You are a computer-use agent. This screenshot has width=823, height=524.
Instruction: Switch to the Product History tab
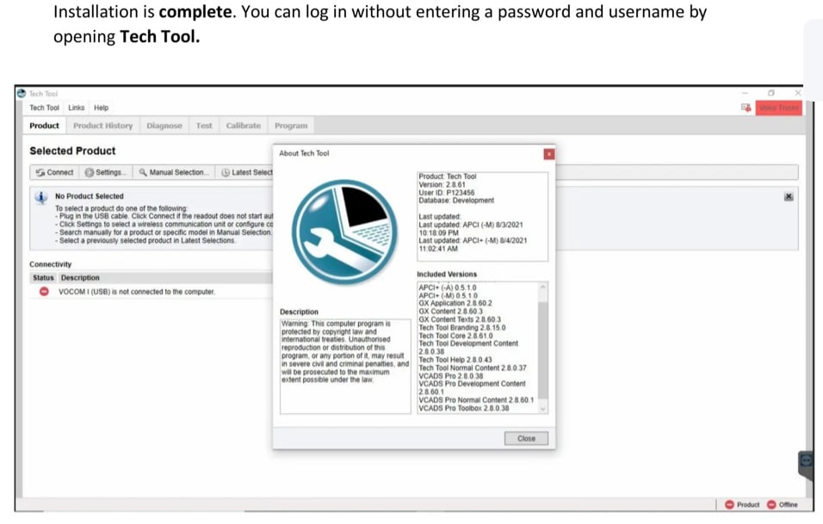103,126
